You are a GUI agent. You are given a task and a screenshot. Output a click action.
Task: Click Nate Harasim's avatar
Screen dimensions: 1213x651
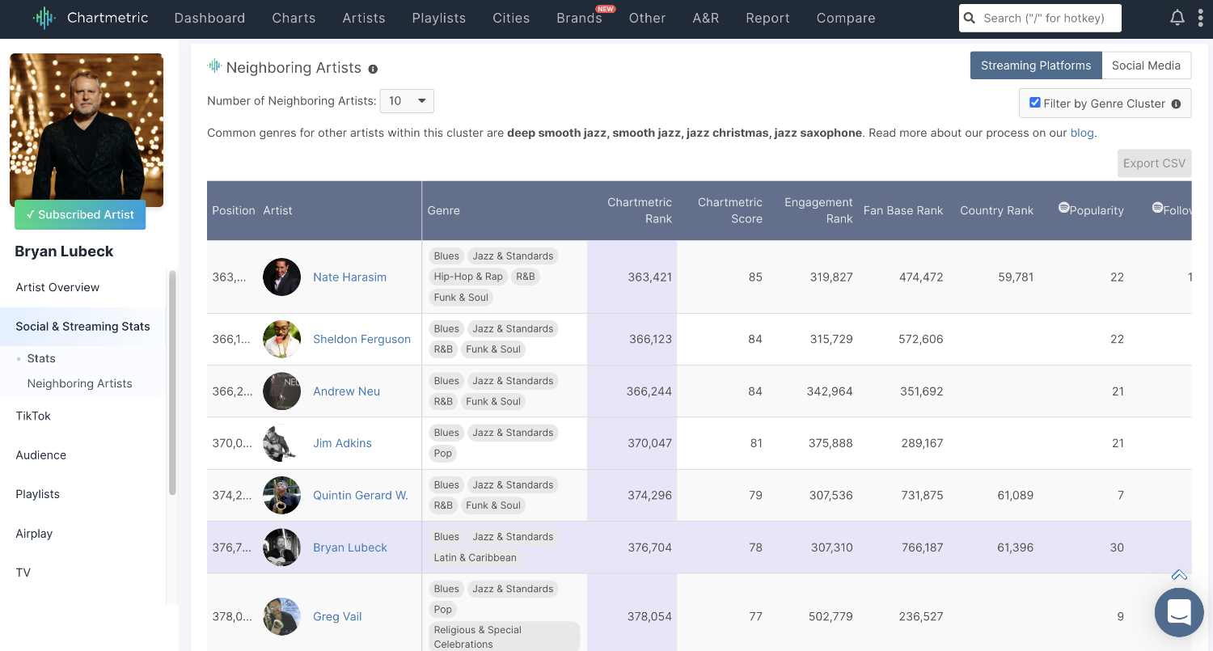[282, 277]
